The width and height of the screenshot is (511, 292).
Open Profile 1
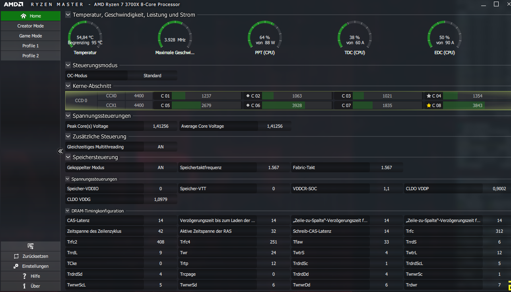pyautogui.click(x=30, y=46)
